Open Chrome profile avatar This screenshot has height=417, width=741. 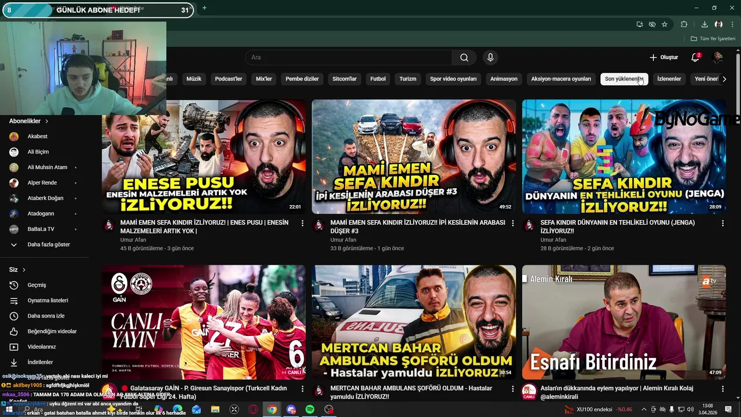pos(718,24)
